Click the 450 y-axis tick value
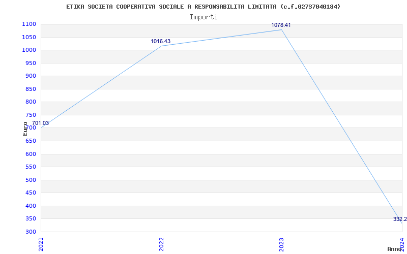This screenshot has width=407, height=254. pos(32,193)
